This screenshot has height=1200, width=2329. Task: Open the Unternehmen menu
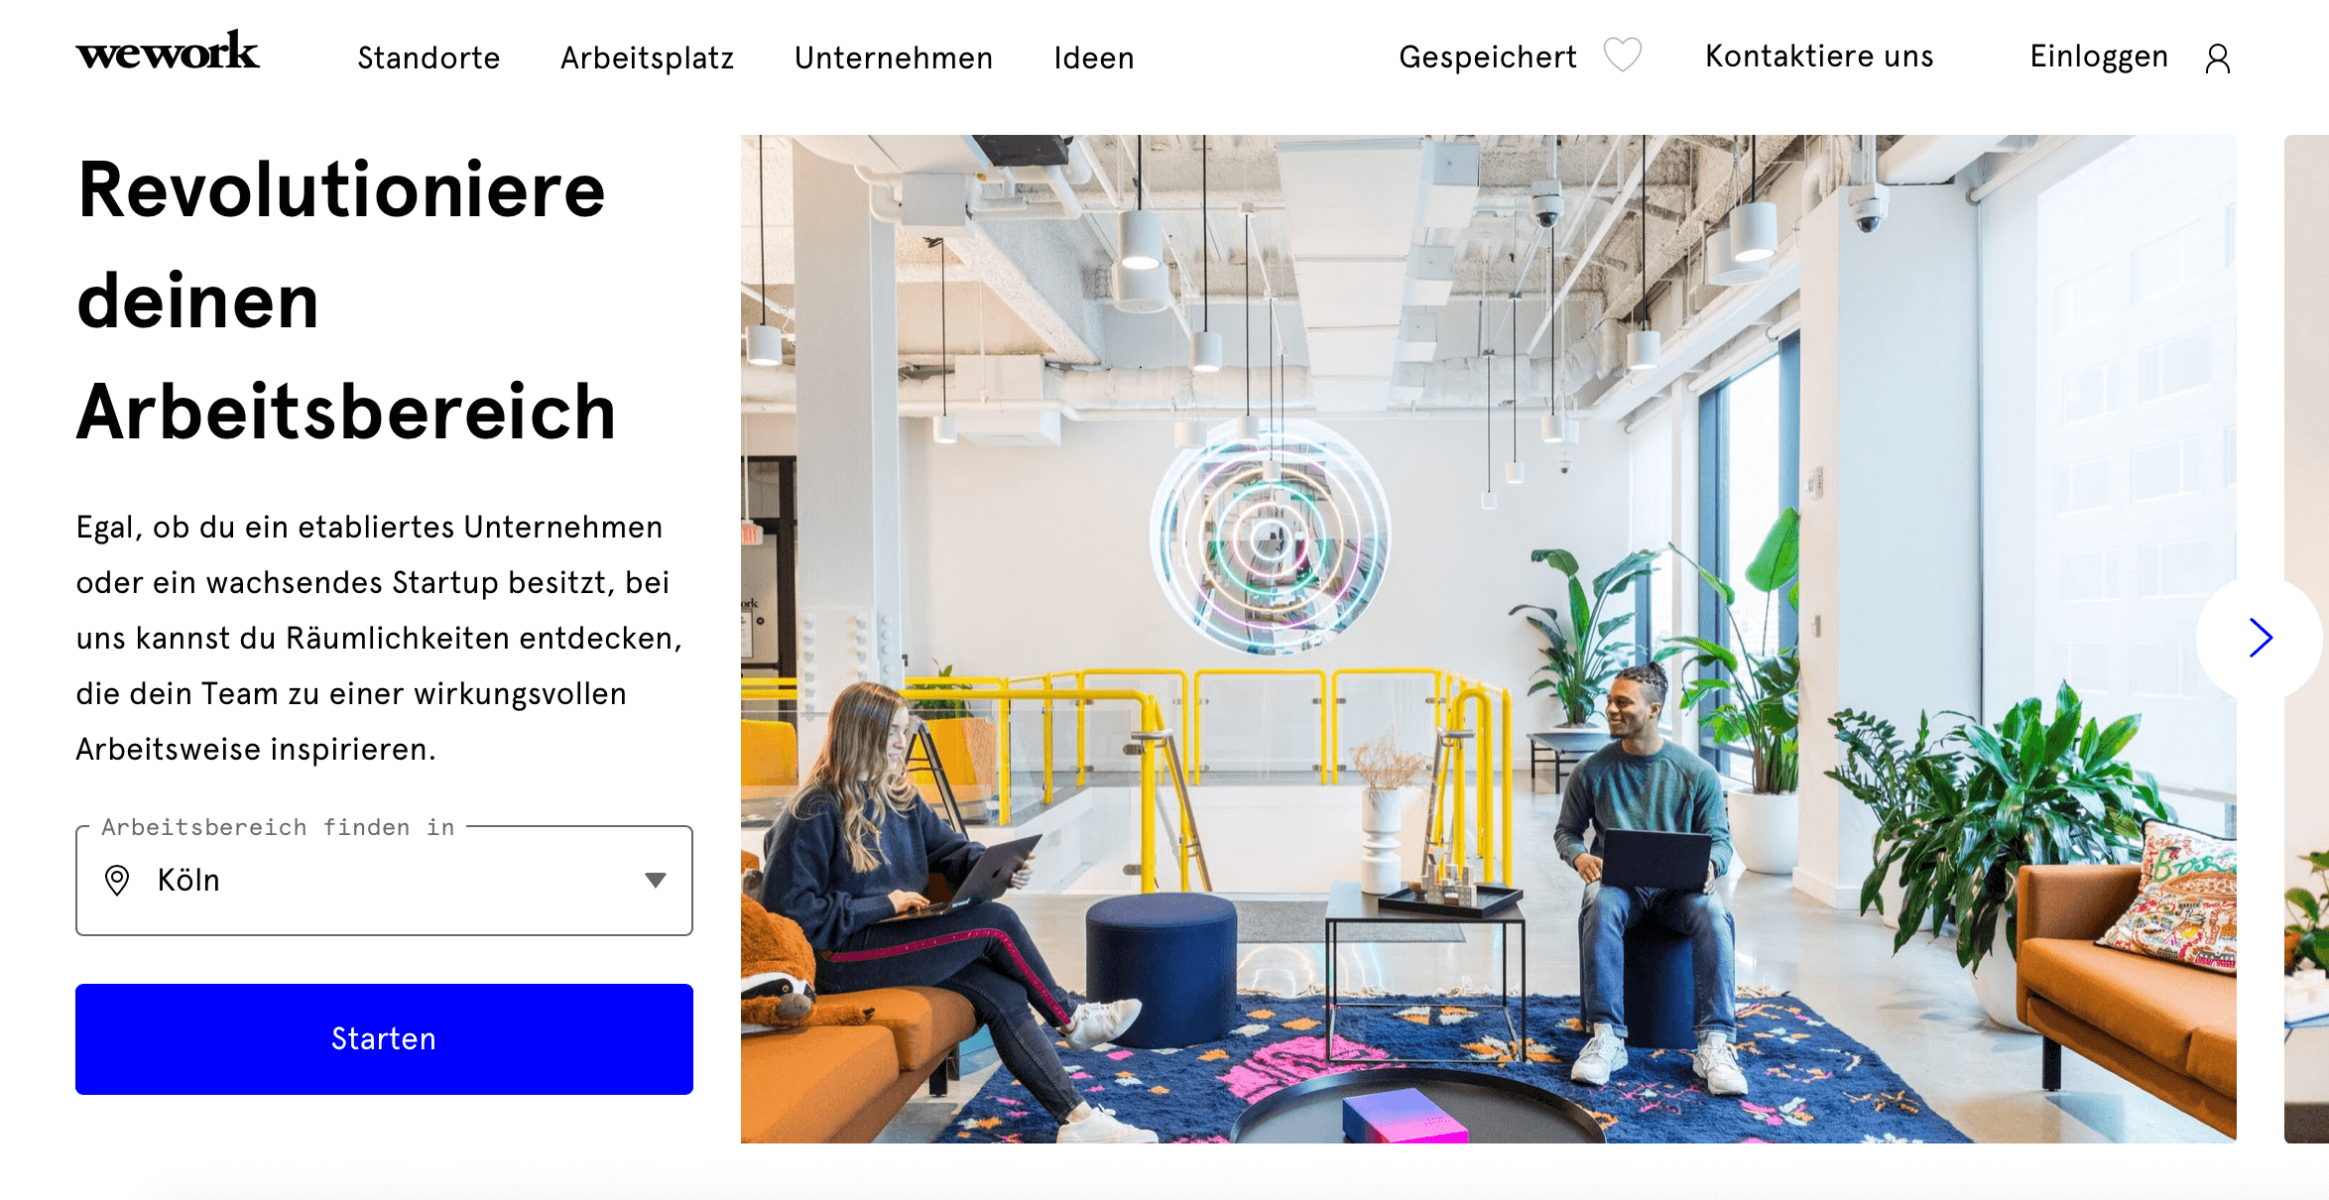click(x=893, y=58)
